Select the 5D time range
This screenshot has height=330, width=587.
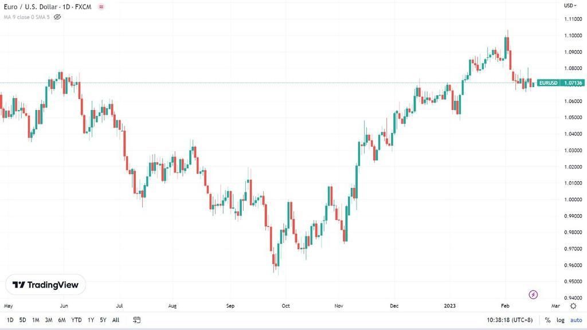(22, 320)
